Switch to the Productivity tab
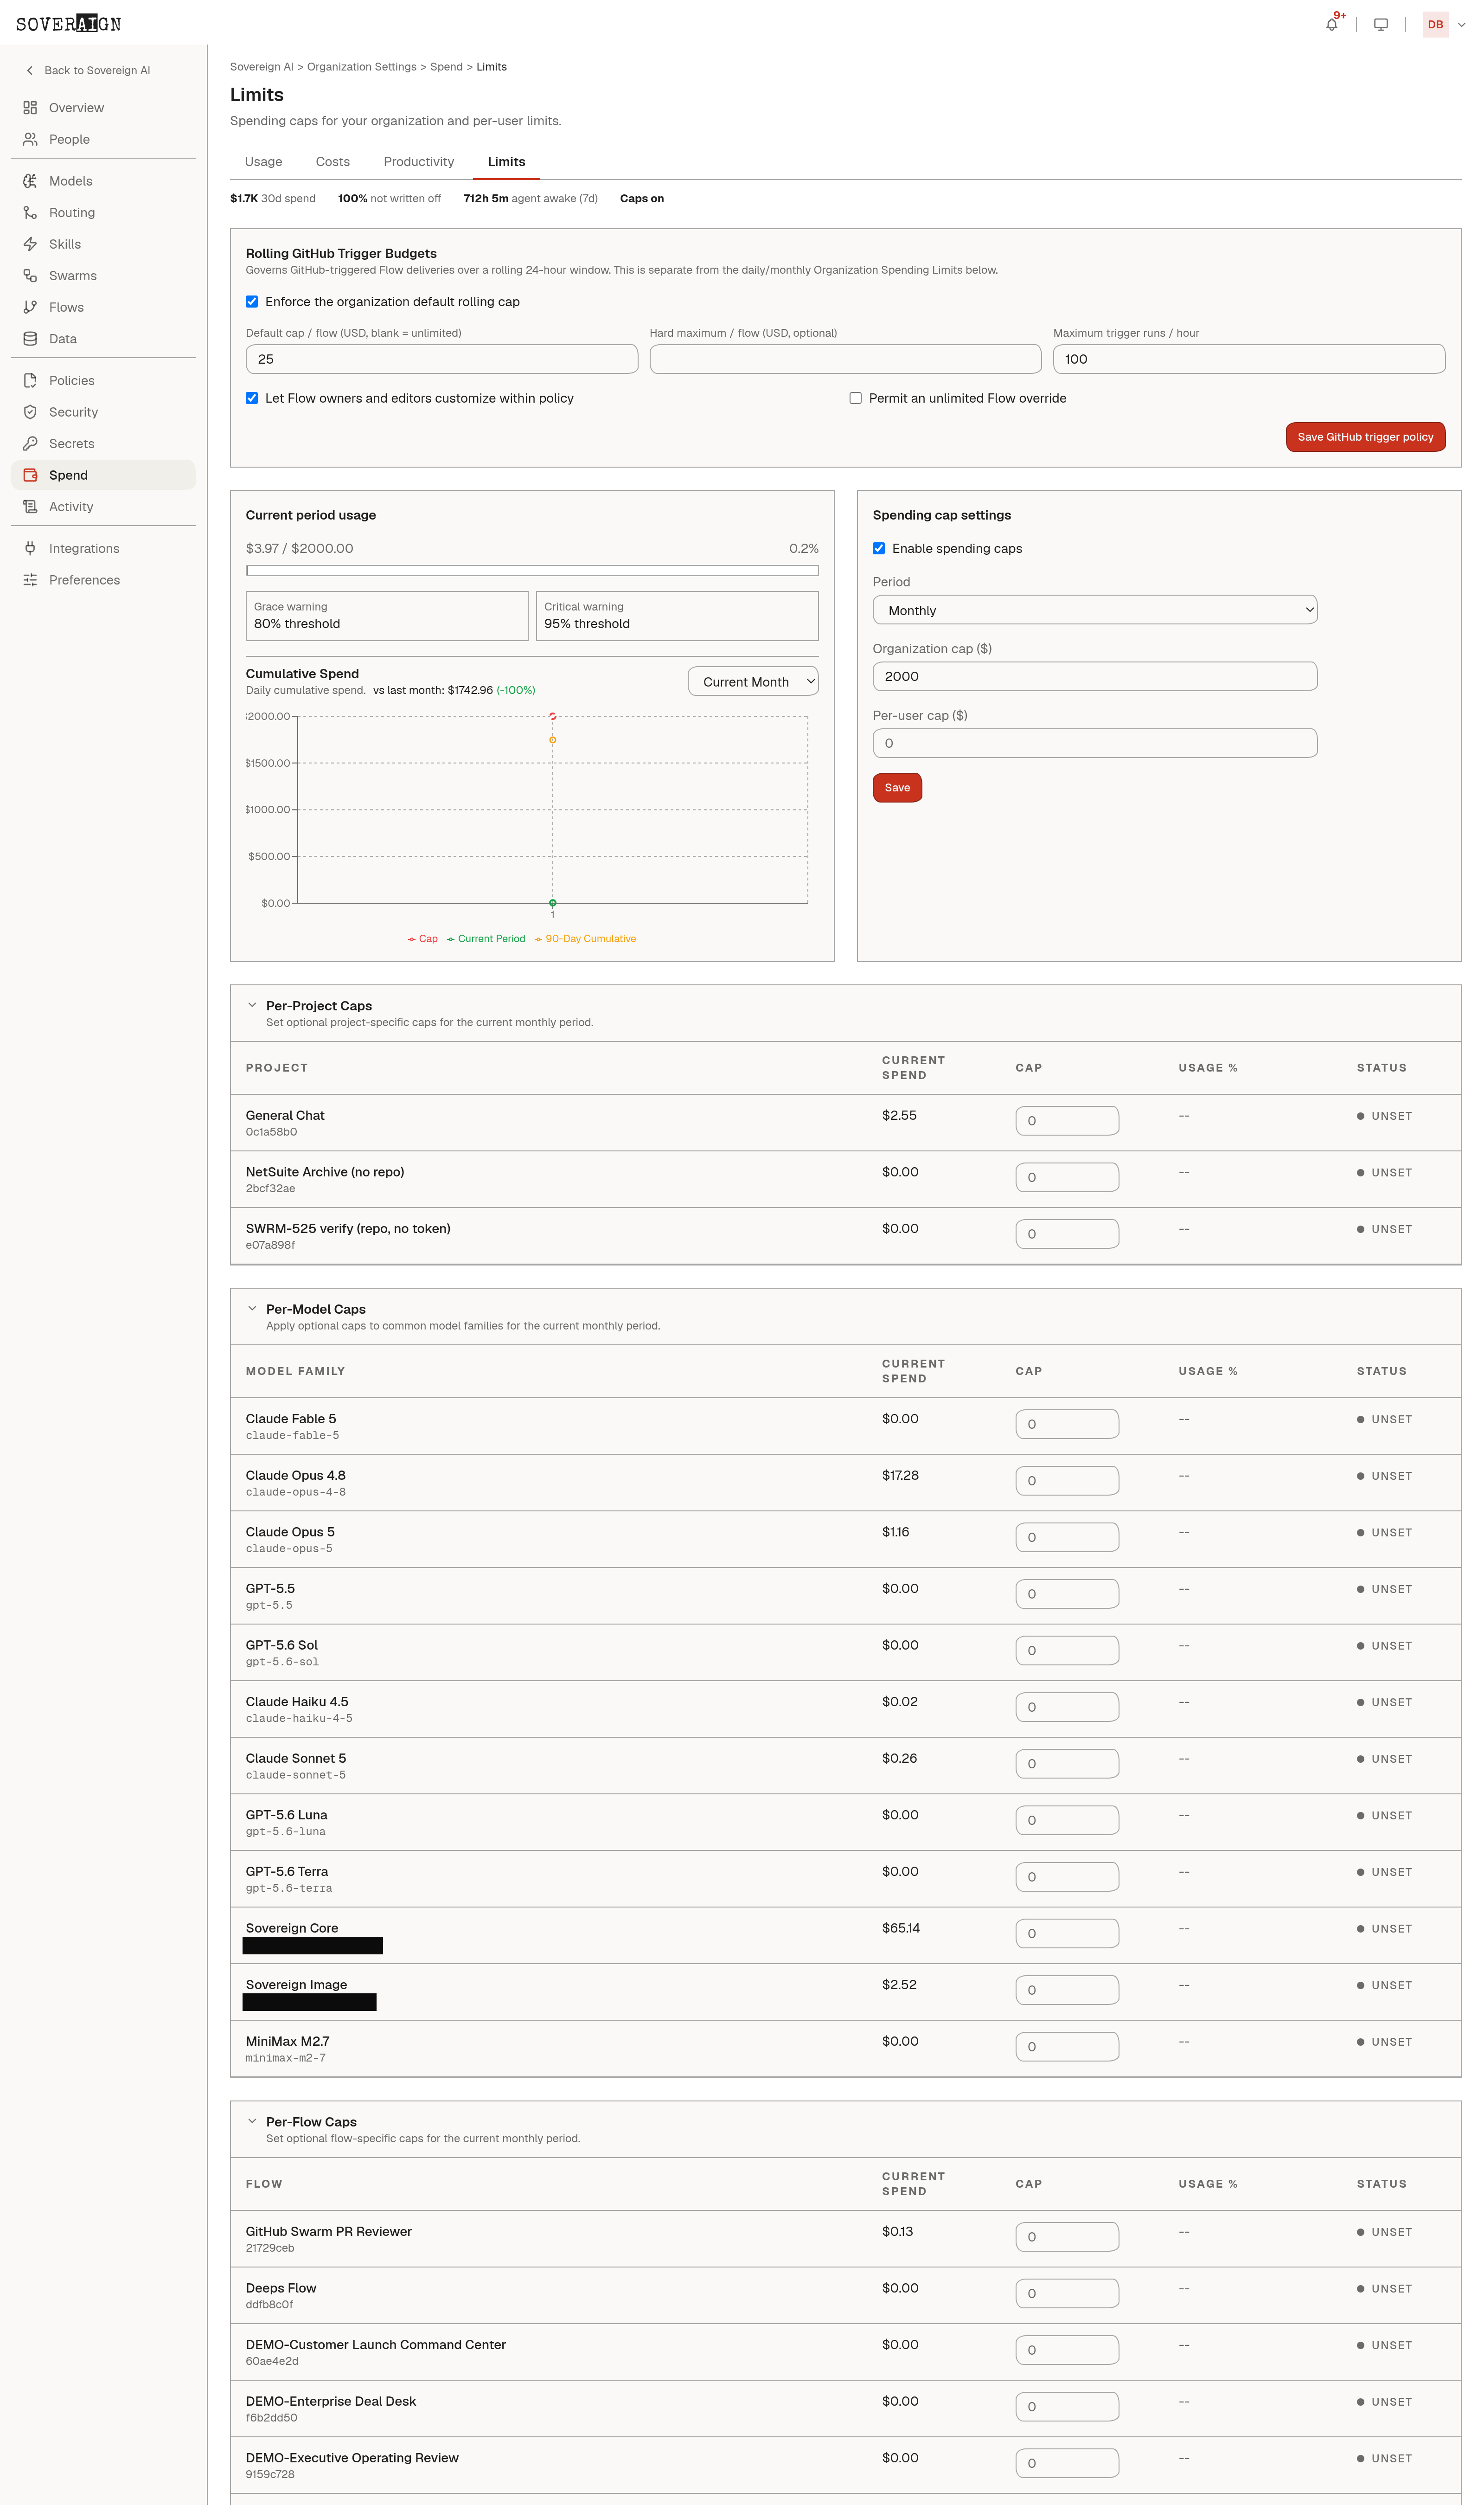The image size is (1484, 2505). 419,161
